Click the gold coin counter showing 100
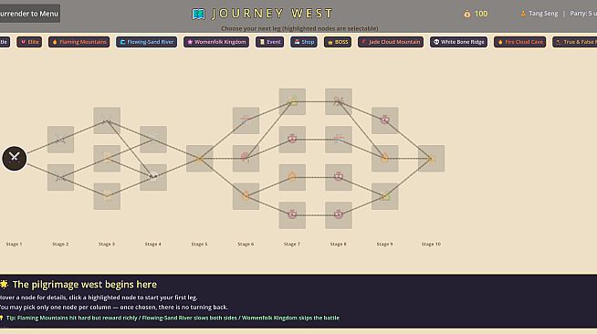 [476, 14]
